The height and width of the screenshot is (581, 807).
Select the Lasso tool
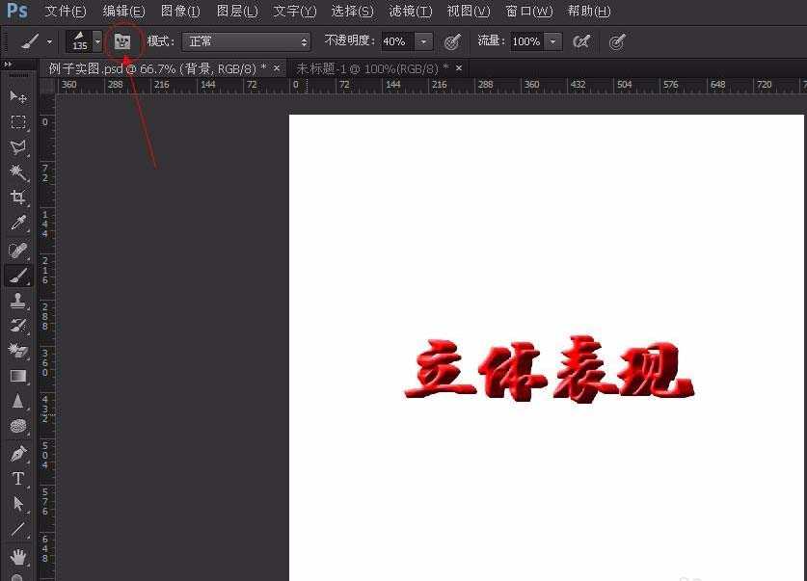click(17, 145)
